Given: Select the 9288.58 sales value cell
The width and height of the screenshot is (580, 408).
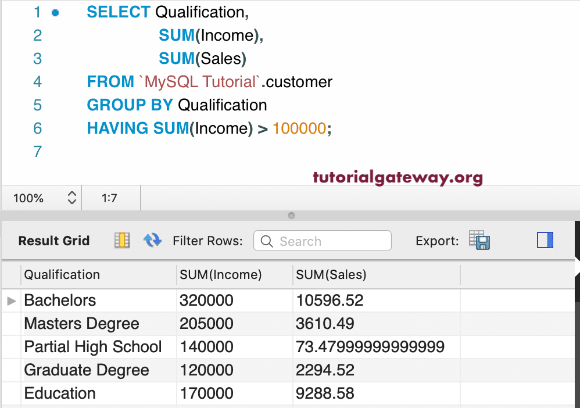Looking at the screenshot, I should tap(325, 393).
